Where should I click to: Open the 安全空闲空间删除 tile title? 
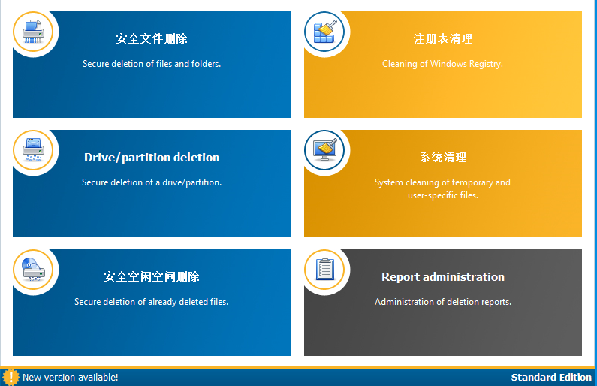click(x=152, y=277)
